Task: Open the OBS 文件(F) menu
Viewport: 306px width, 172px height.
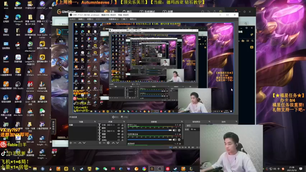Action: [x=73, y=19]
